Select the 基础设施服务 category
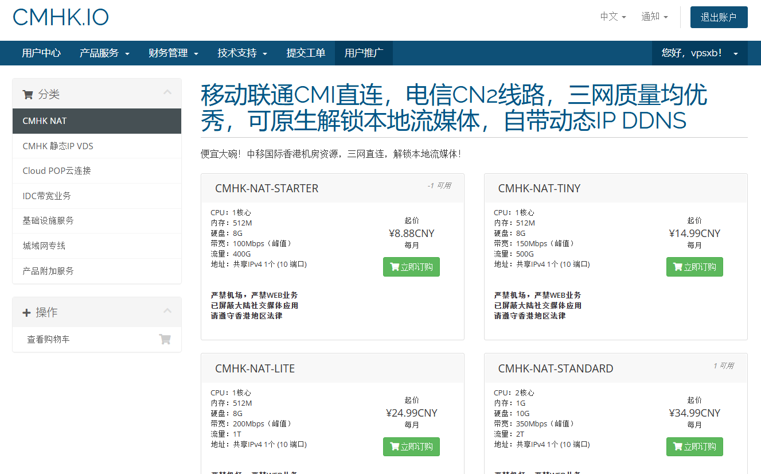Screen dimensions: 761x474 point(97,221)
